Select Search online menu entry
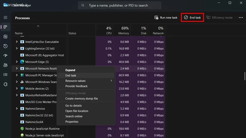This screenshot has height=138, width=246. click(86, 116)
